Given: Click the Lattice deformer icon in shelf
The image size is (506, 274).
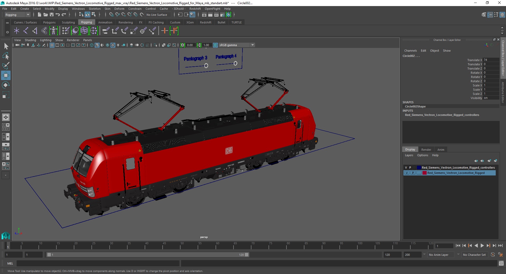Looking at the screenshot, I should pyautogui.click(x=84, y=31).
